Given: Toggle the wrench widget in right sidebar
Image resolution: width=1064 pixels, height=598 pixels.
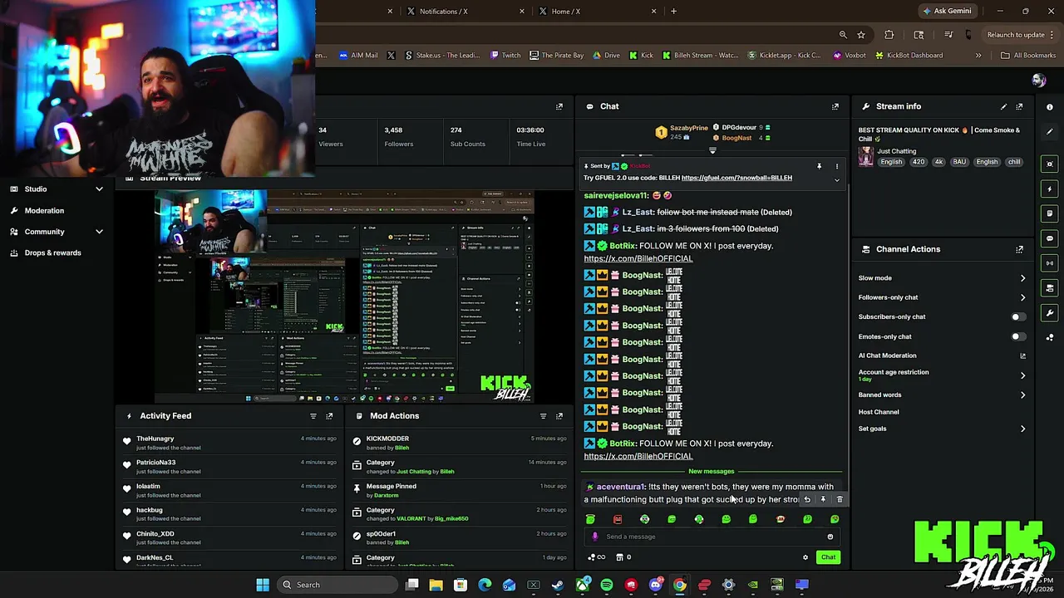Looking at the screenshot, I should (1050, 313).
